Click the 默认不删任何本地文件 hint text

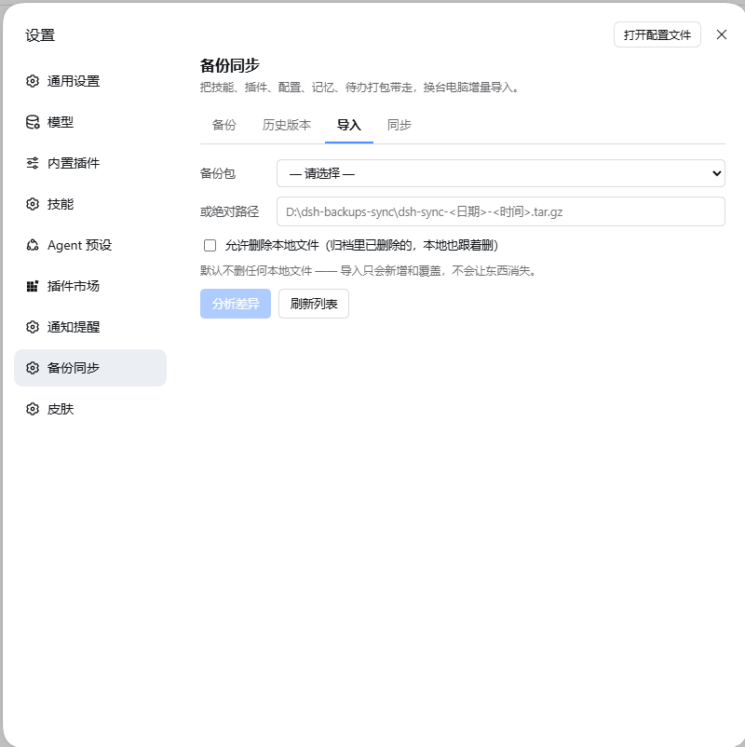pyautogui.click(x=369, y=271)
